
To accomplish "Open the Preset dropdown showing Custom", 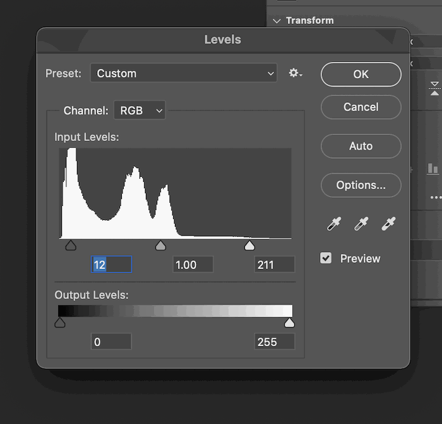I will coord(183,73).
